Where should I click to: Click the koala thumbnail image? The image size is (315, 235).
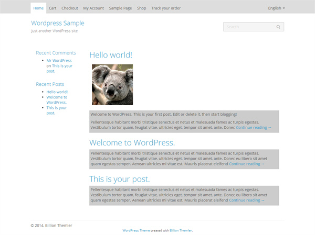(112, 85)
